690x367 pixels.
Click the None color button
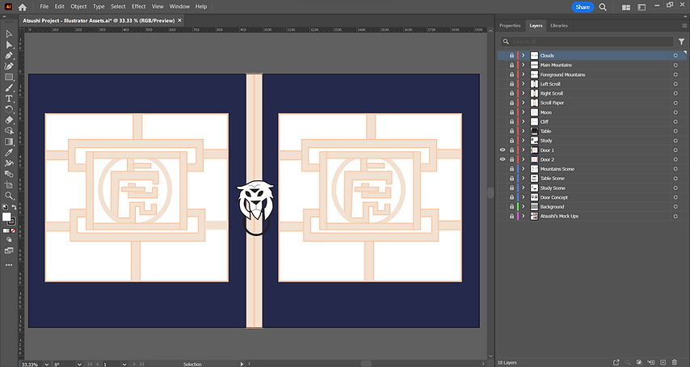[13, 230]
